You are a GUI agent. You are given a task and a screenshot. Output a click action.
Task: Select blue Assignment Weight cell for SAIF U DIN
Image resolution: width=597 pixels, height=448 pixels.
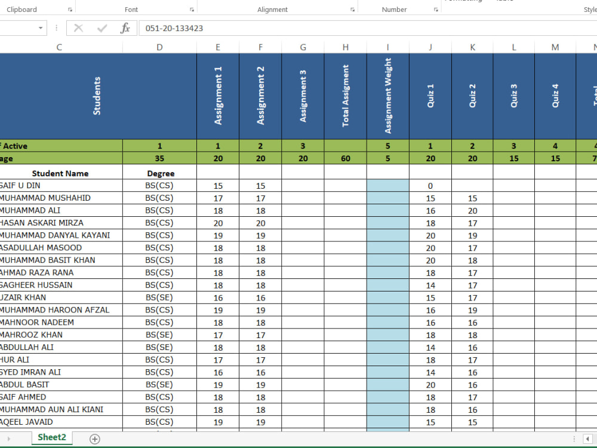388,186
